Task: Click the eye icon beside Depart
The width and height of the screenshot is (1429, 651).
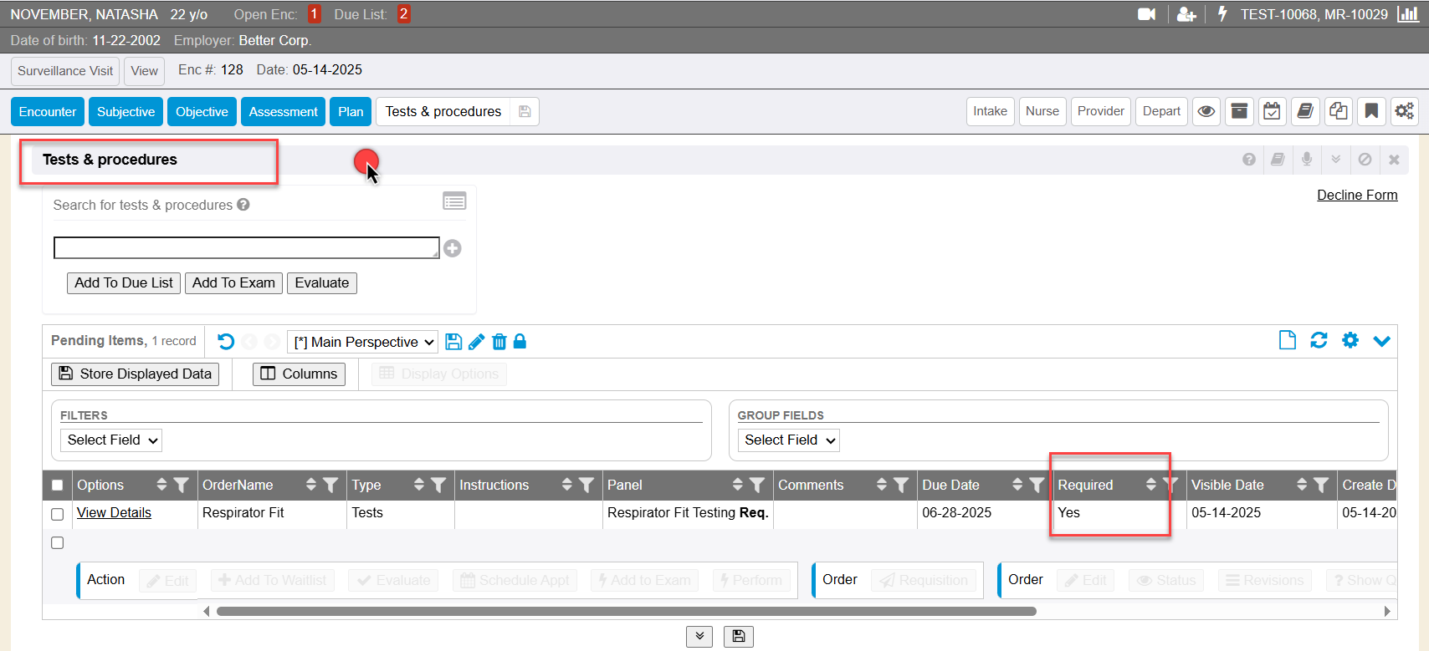Action: (1206, 111)
